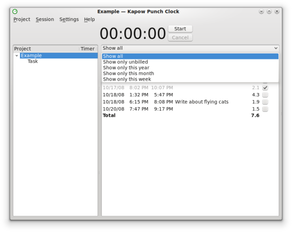
Task: Collapse the Example project tree node
Action: click(x=17, y=56)
